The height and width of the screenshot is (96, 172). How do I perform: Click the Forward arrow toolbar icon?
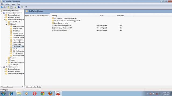pos(5,7)
